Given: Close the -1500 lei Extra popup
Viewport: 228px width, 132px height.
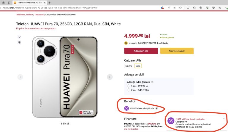Looking at the screenshot, I should [224, 118].
